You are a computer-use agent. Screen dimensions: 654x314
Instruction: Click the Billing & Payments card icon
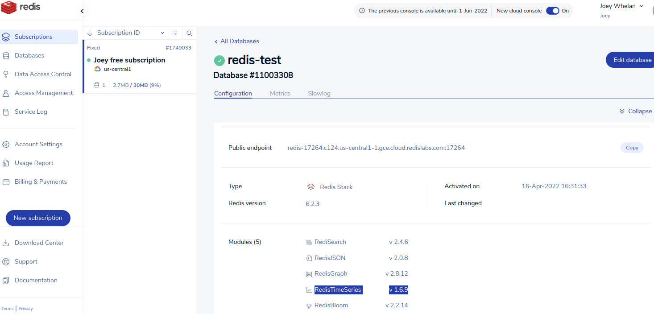click(6, 182)
